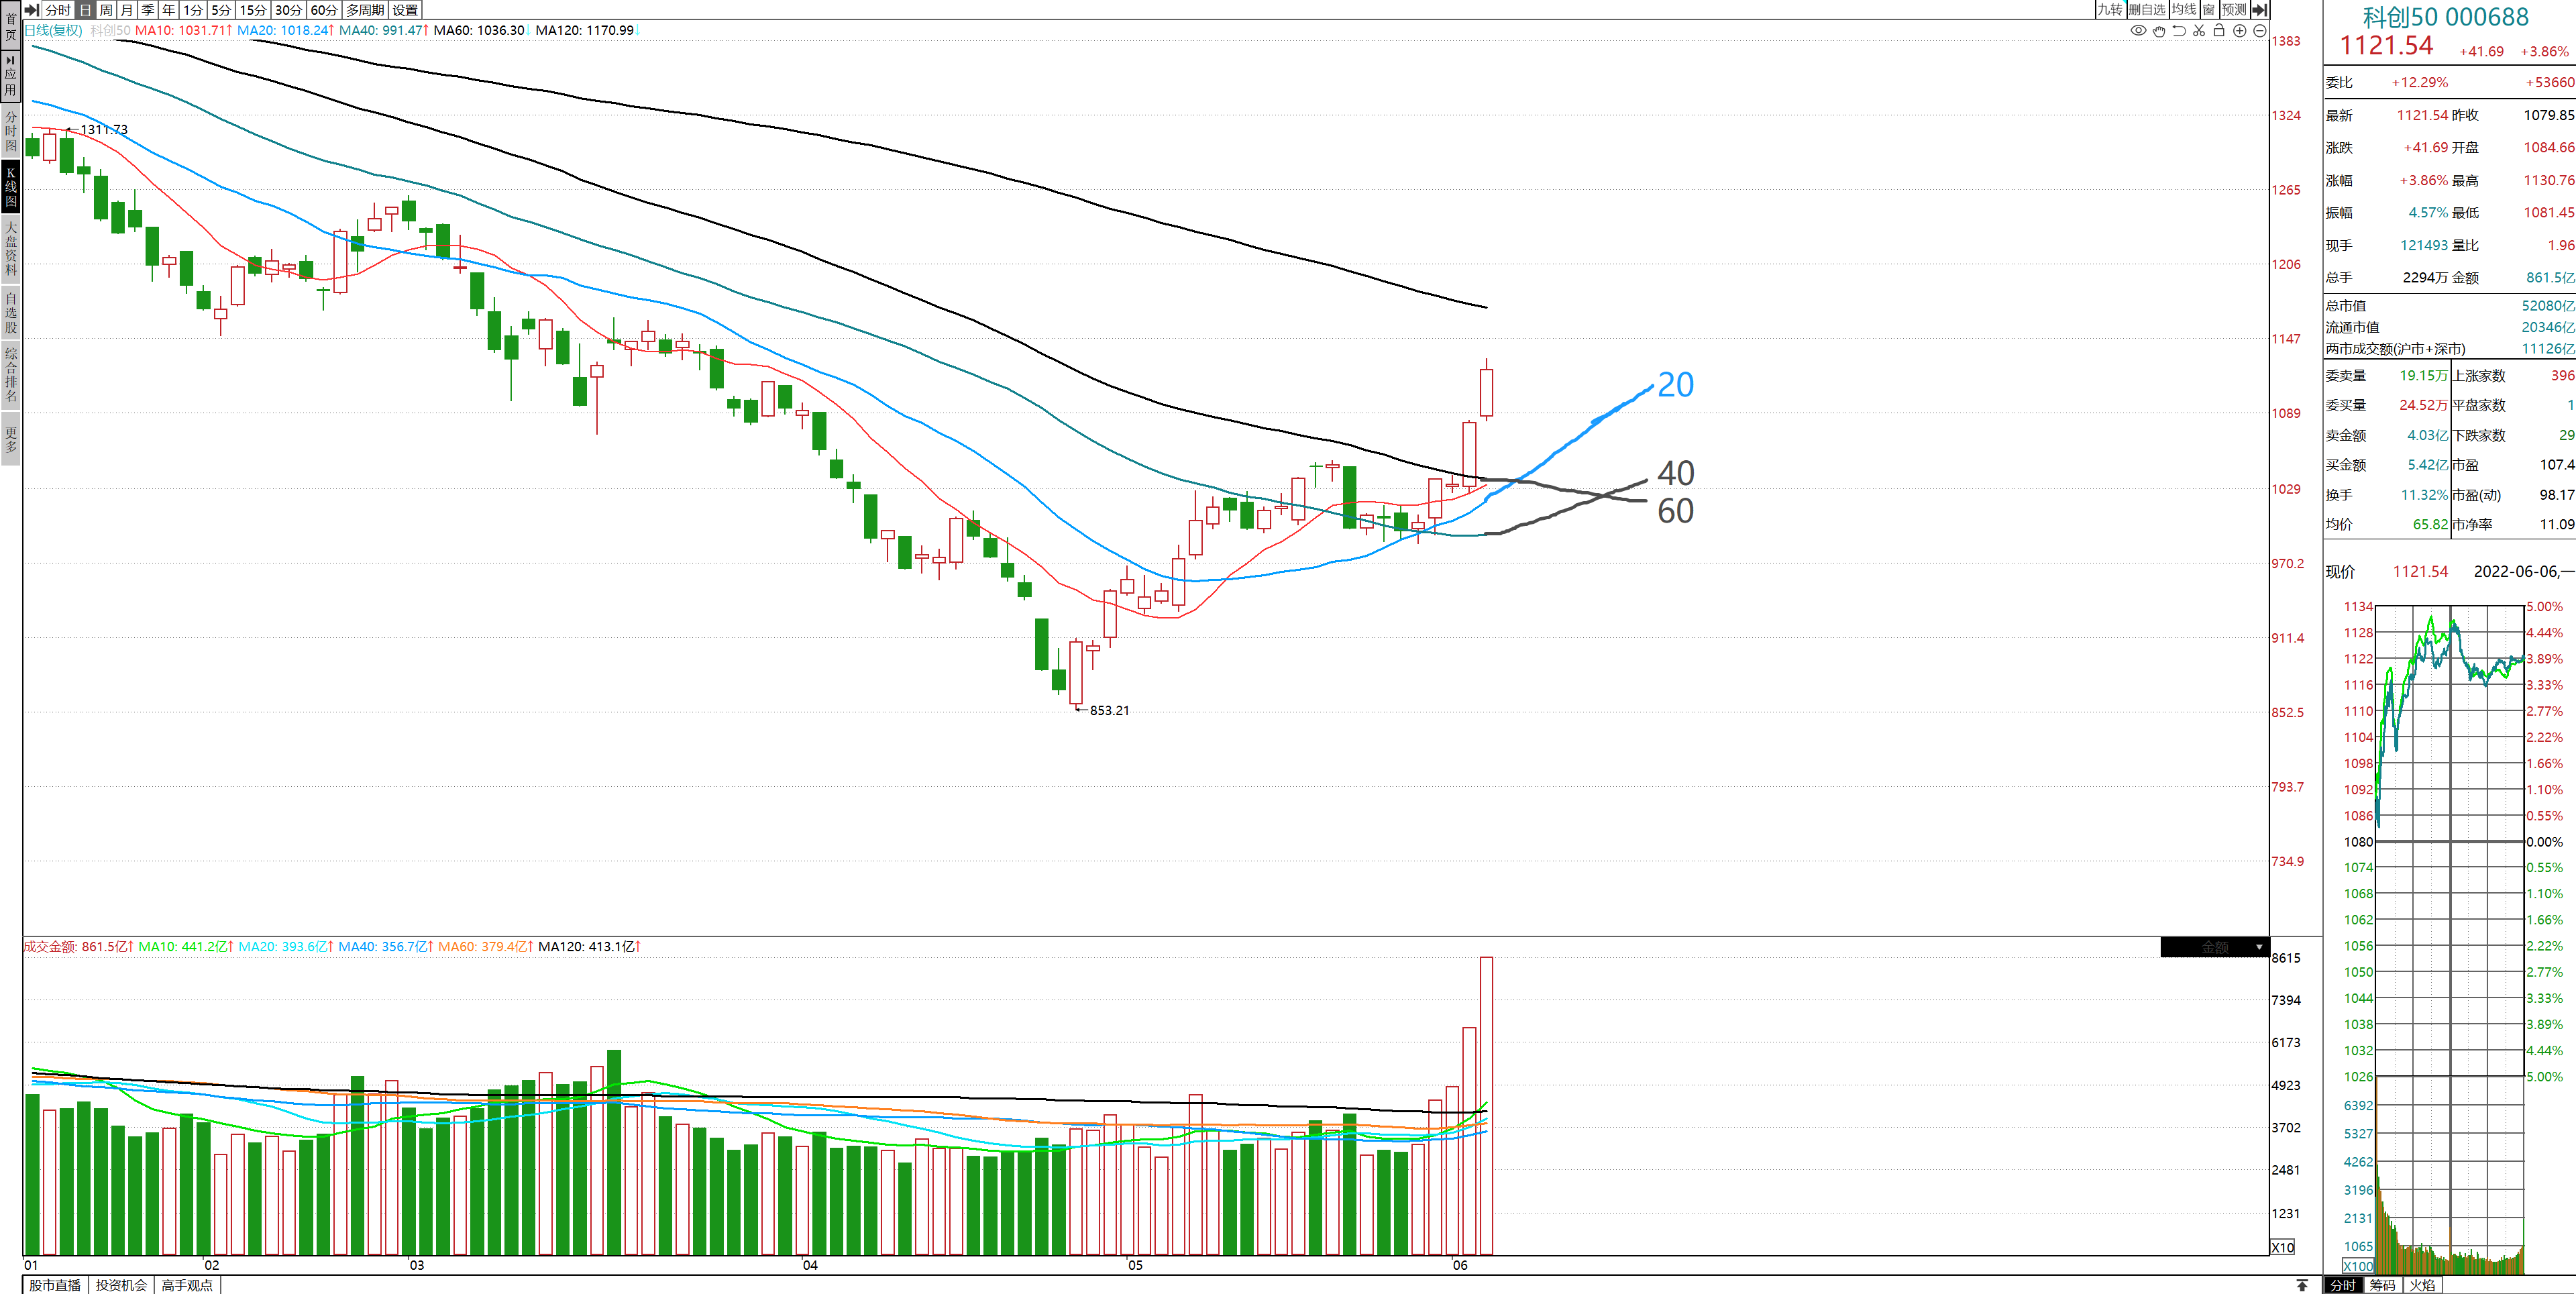Select the scissors cut tool icon
Viewport: 2576px width, 1294px height.
coord(2199,31)
